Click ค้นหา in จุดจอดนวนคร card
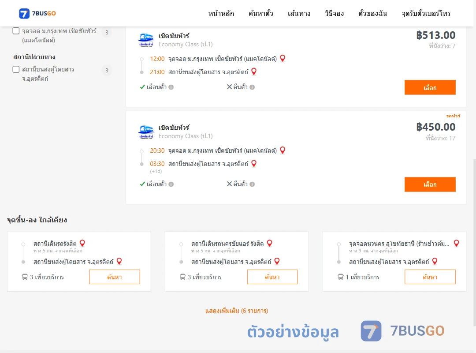 pos(430,277)
